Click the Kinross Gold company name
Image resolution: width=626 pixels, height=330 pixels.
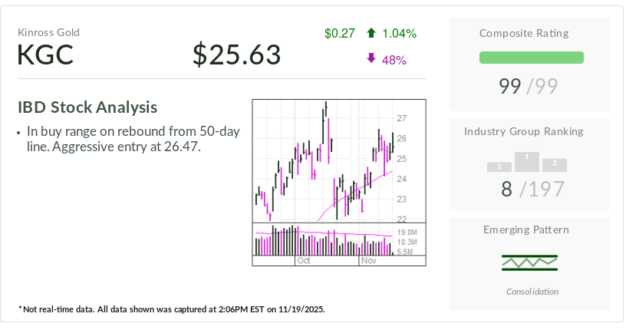[x=48, y=32]
